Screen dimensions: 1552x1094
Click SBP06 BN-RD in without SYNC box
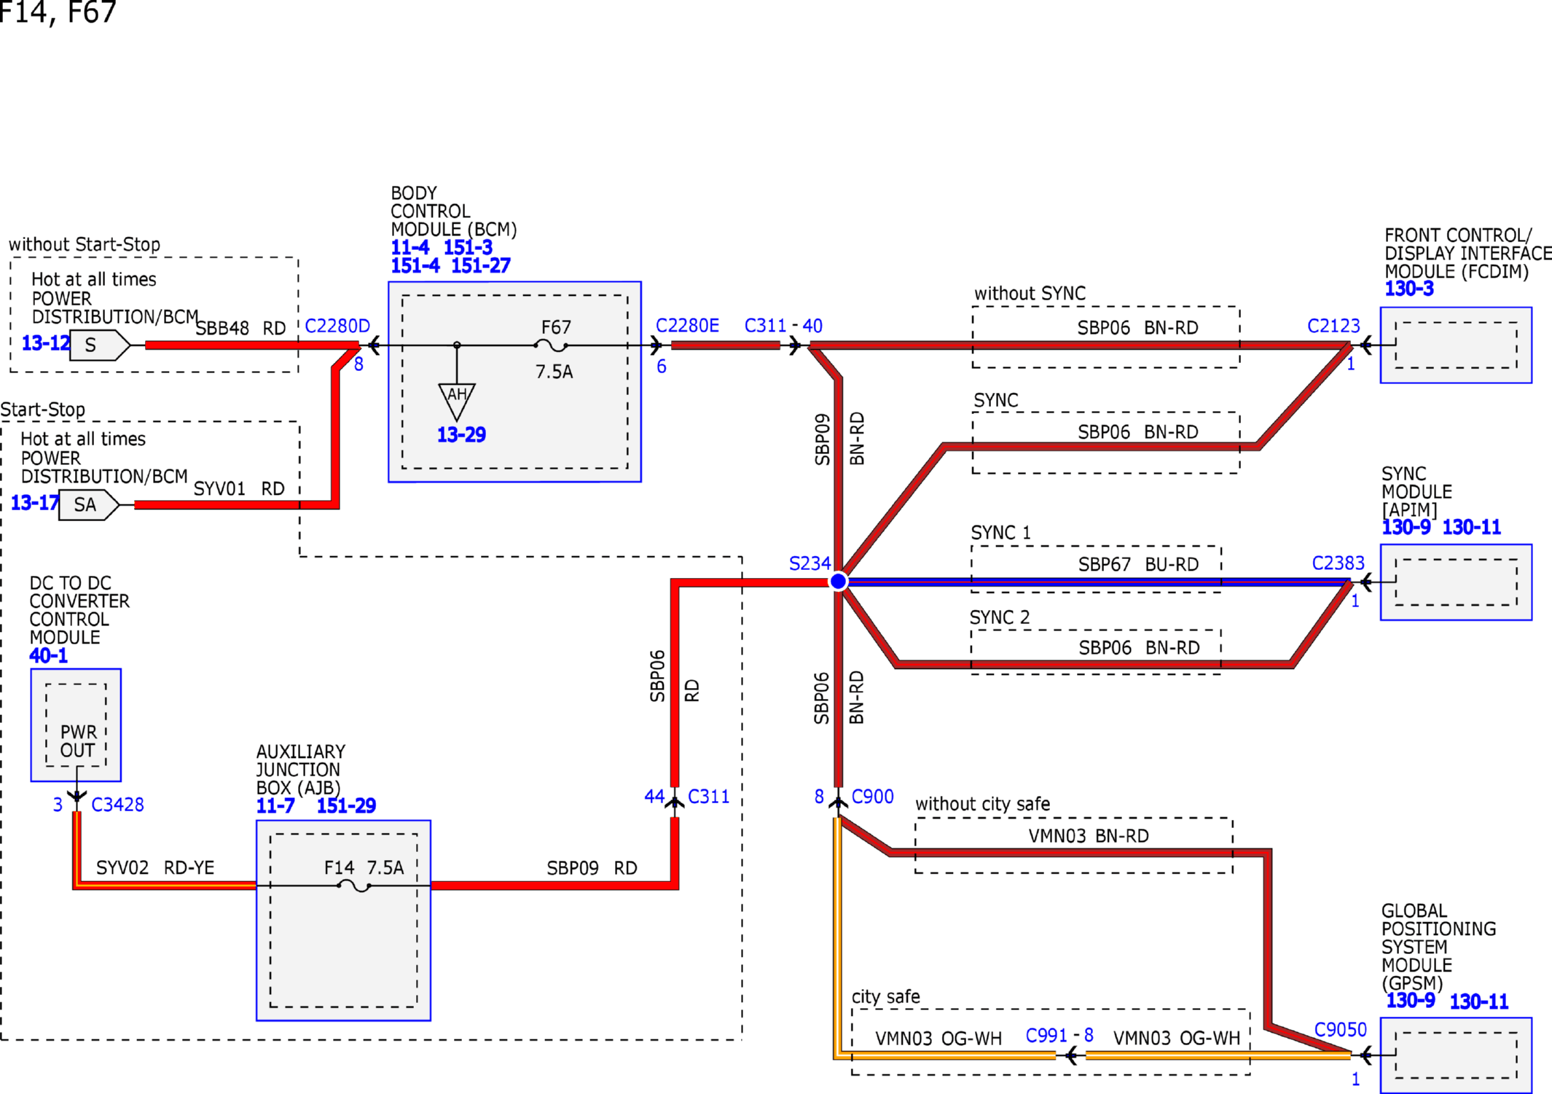coord(1138,329)
